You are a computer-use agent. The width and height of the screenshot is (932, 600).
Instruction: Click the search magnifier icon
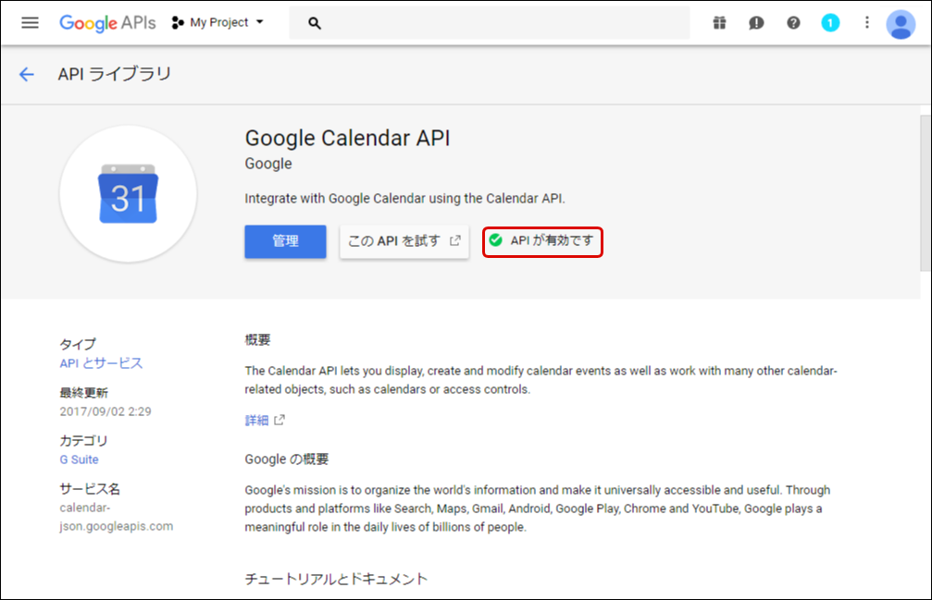click(315, 23)
